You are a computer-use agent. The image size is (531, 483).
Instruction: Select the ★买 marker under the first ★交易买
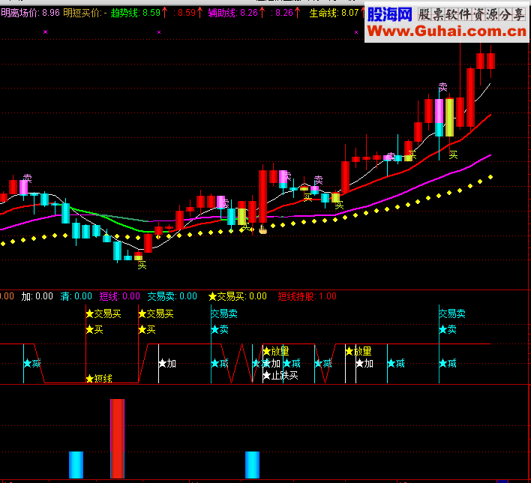point(94,329)
